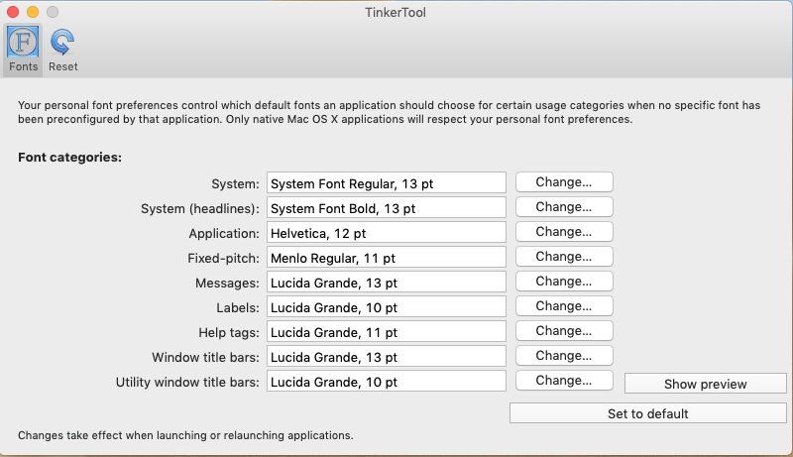Select the Messages font text field
This screenshot has height=457, width=793.
(386, 283)
